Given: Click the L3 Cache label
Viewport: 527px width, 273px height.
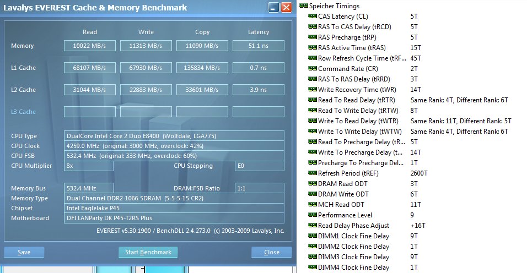Looking at the screenshot, I should pyautogui.click(x=23, y=112).
